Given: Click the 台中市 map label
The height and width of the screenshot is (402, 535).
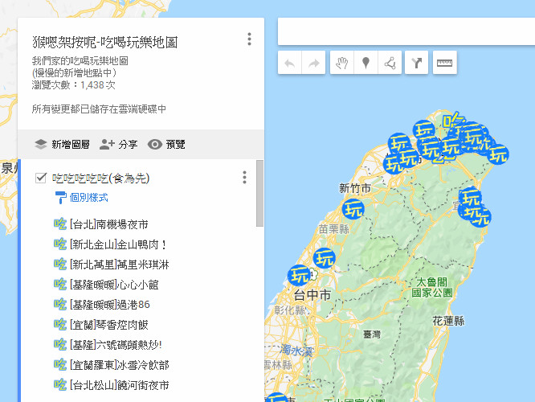Looking at the screenshot, I should point(312,295).
